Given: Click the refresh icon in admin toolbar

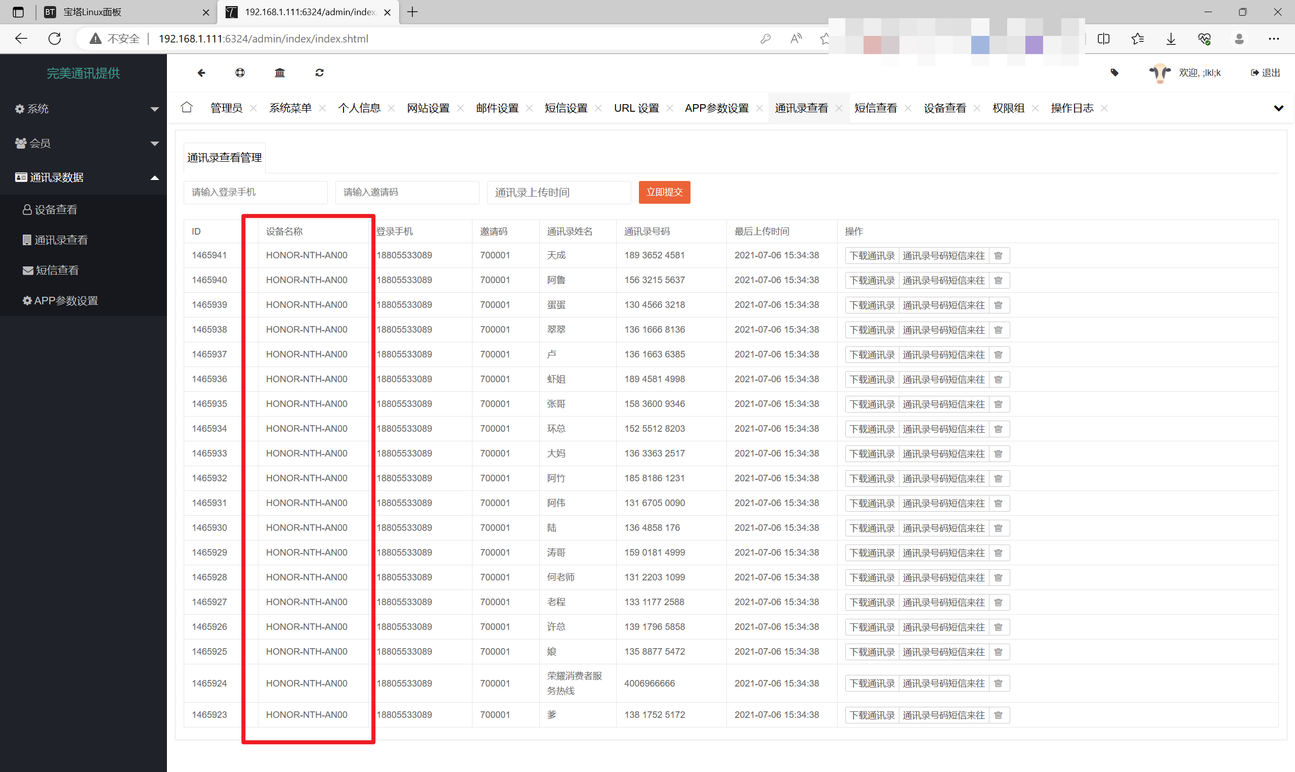Looking at the screenshot, I should click(320, 73).
